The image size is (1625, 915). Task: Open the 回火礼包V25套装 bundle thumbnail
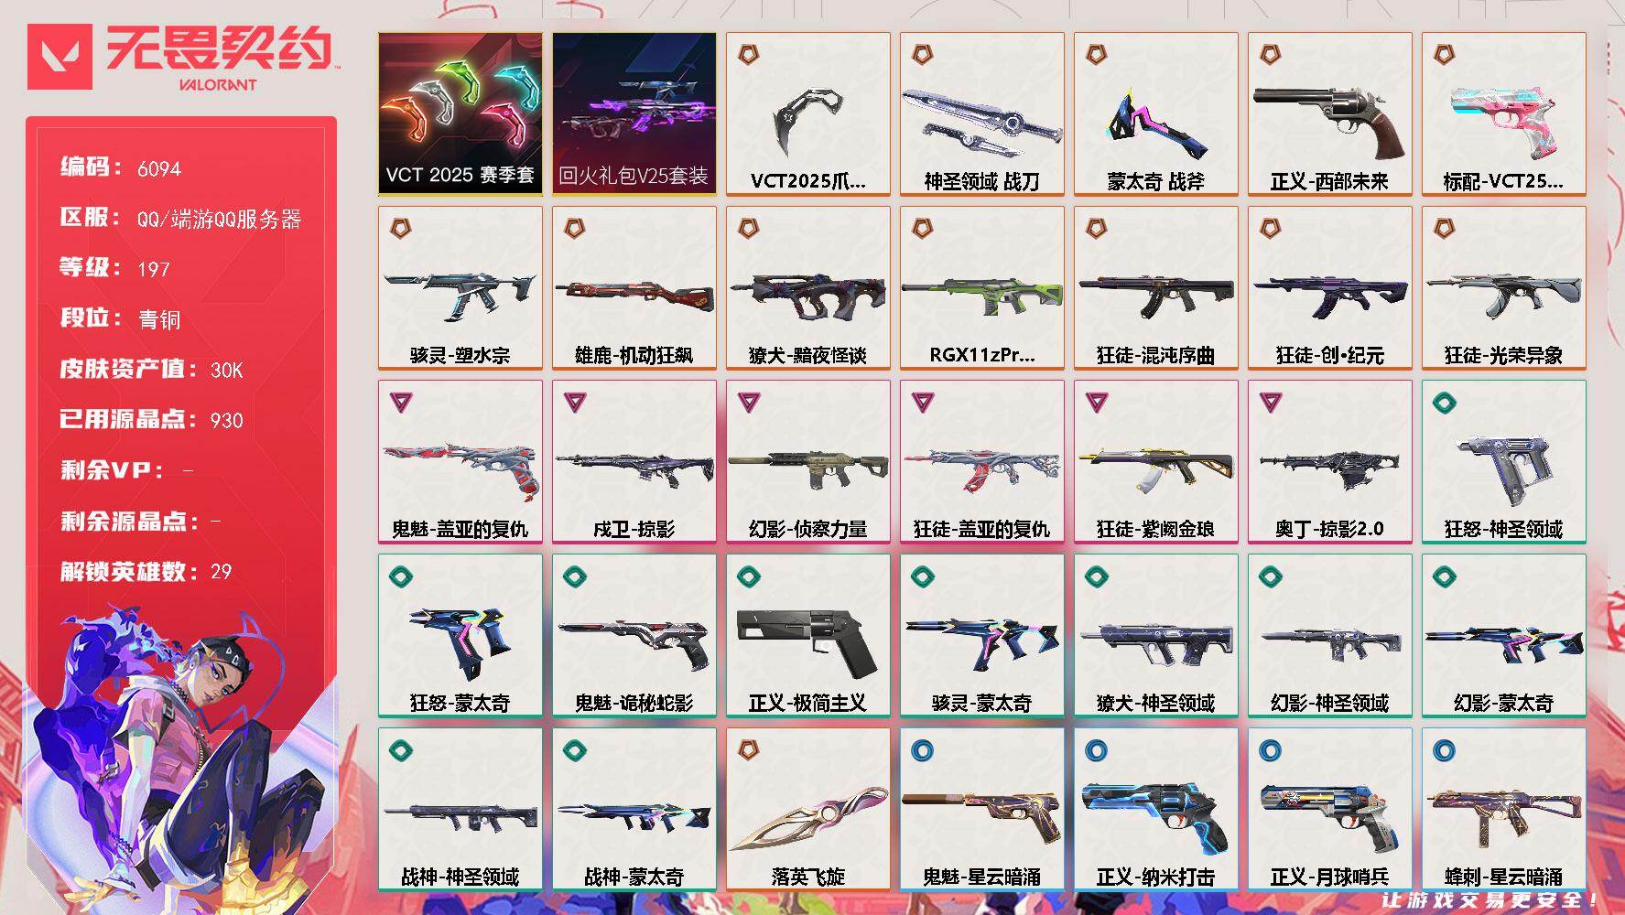tap(634, 114)
